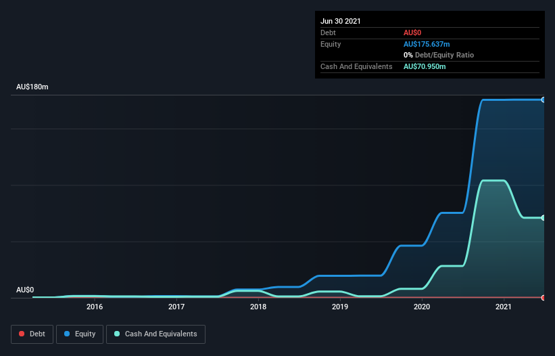Click the AU$180m y-axis label
This screenshot has height=356, width=555.
click(x=32, y=87)
